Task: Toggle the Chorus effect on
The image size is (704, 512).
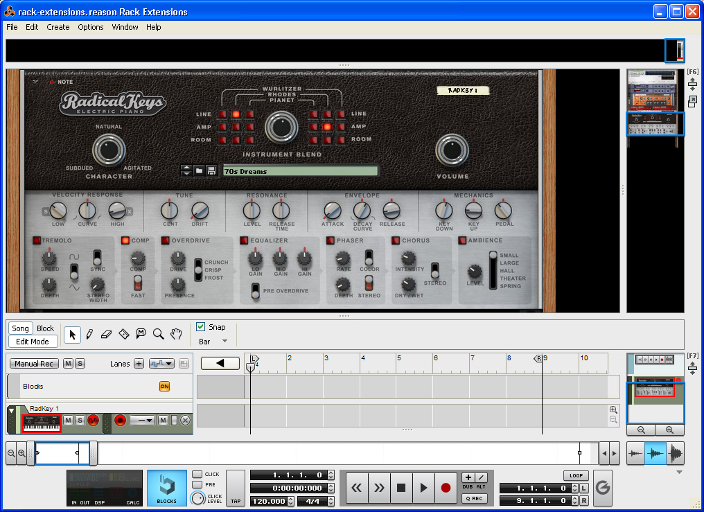Action: (396, 240)
